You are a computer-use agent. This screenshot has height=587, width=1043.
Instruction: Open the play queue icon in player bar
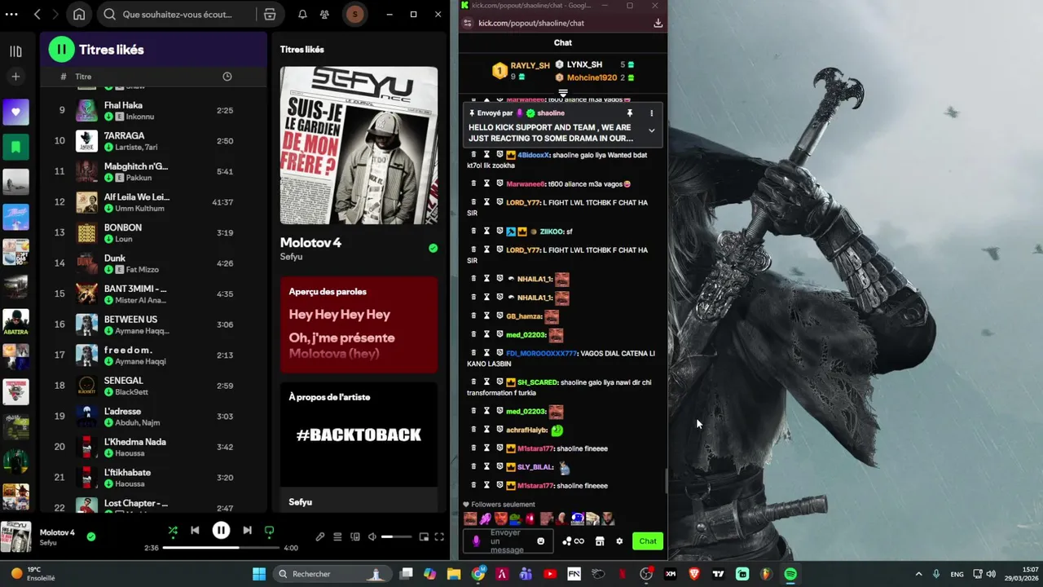click(337, 537)
